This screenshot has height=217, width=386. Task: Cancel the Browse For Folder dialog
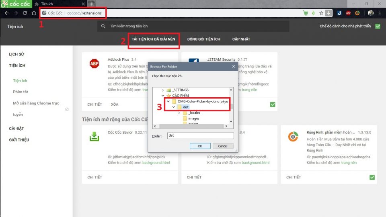pos(222,146)
